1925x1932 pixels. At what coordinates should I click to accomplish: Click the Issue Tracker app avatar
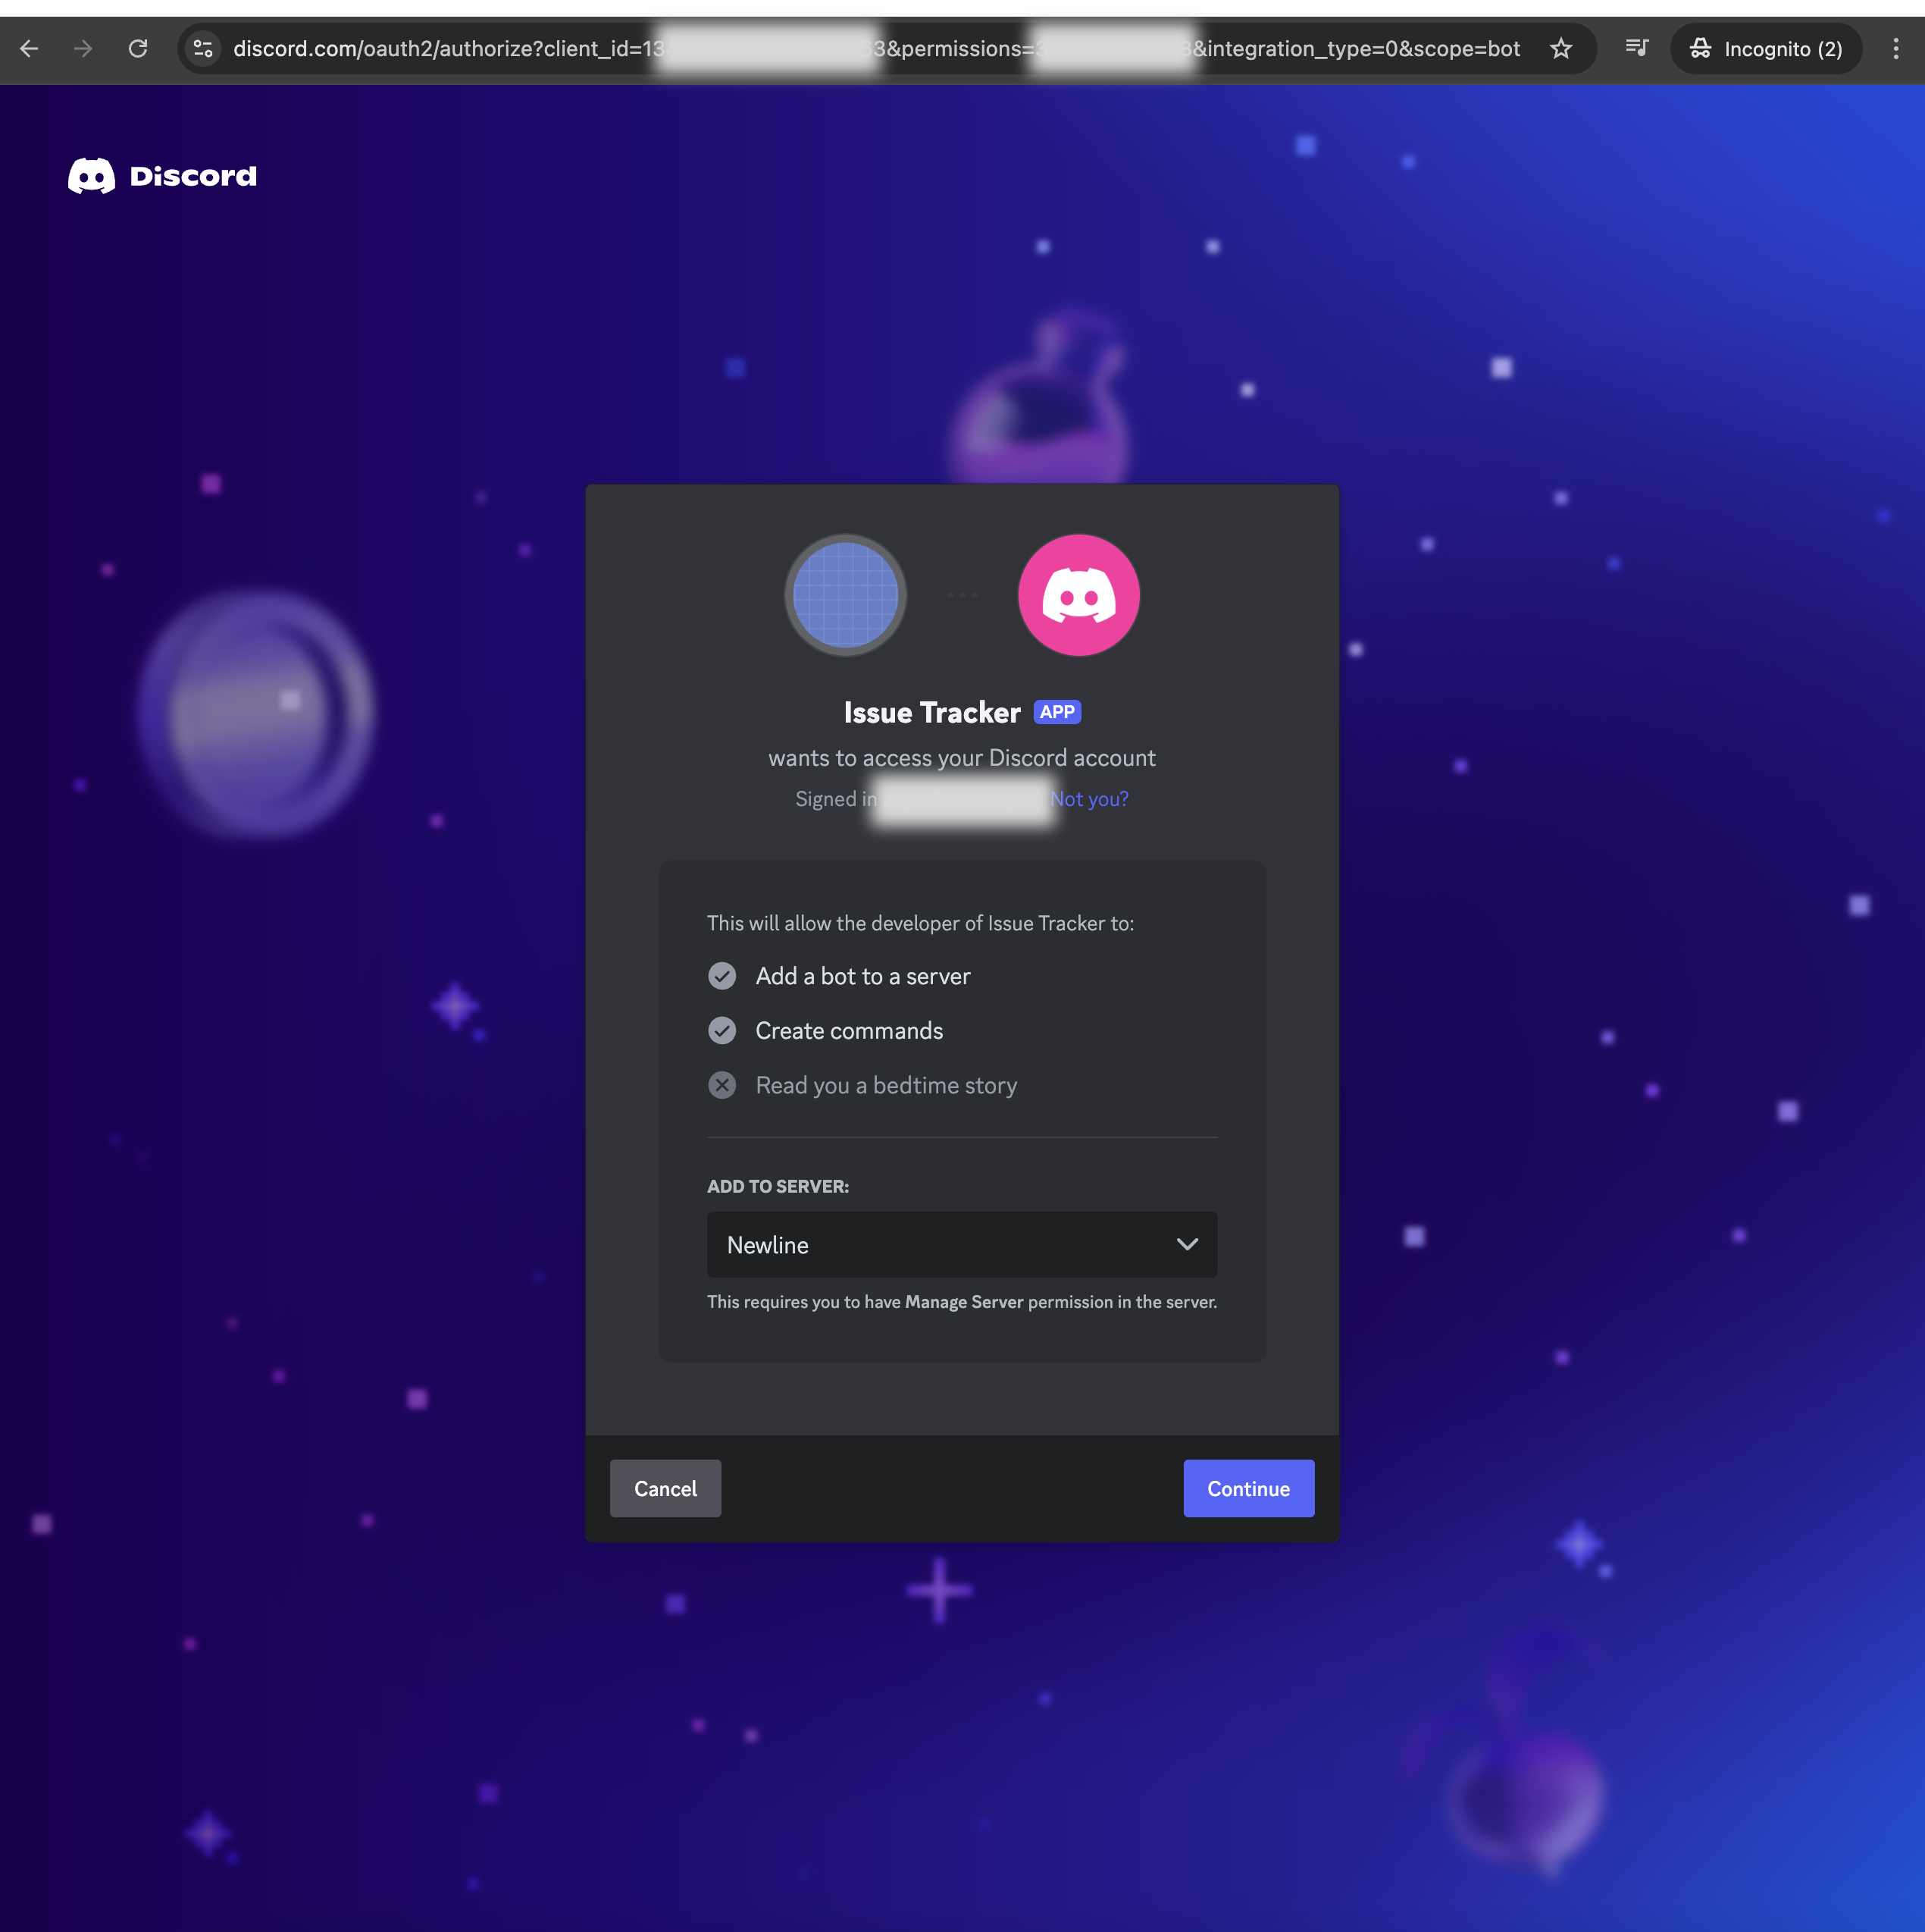[844, 595]
